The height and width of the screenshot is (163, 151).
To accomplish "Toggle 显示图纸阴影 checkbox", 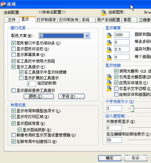I will click(x=20, y=130).
